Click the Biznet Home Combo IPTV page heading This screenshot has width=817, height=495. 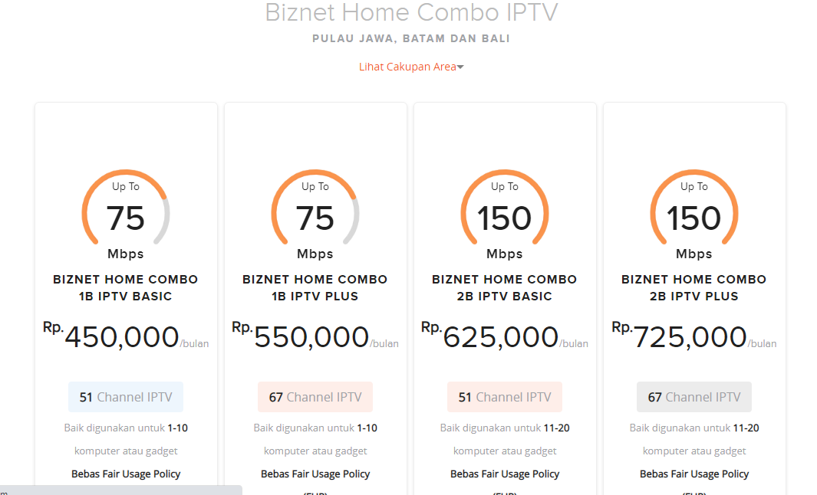click(411, 12)
